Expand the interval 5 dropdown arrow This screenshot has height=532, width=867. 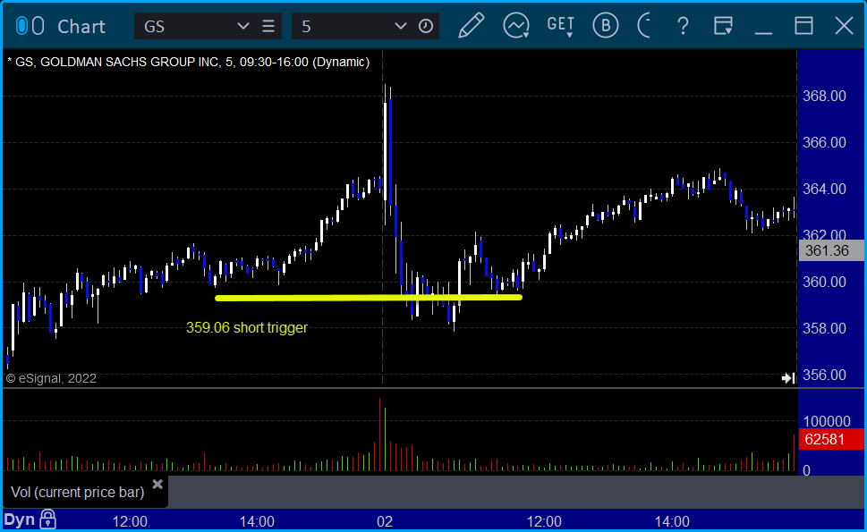pos(400,26)
